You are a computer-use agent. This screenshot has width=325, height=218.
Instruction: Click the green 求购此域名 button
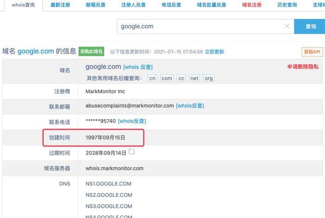[x=91, y=51]
